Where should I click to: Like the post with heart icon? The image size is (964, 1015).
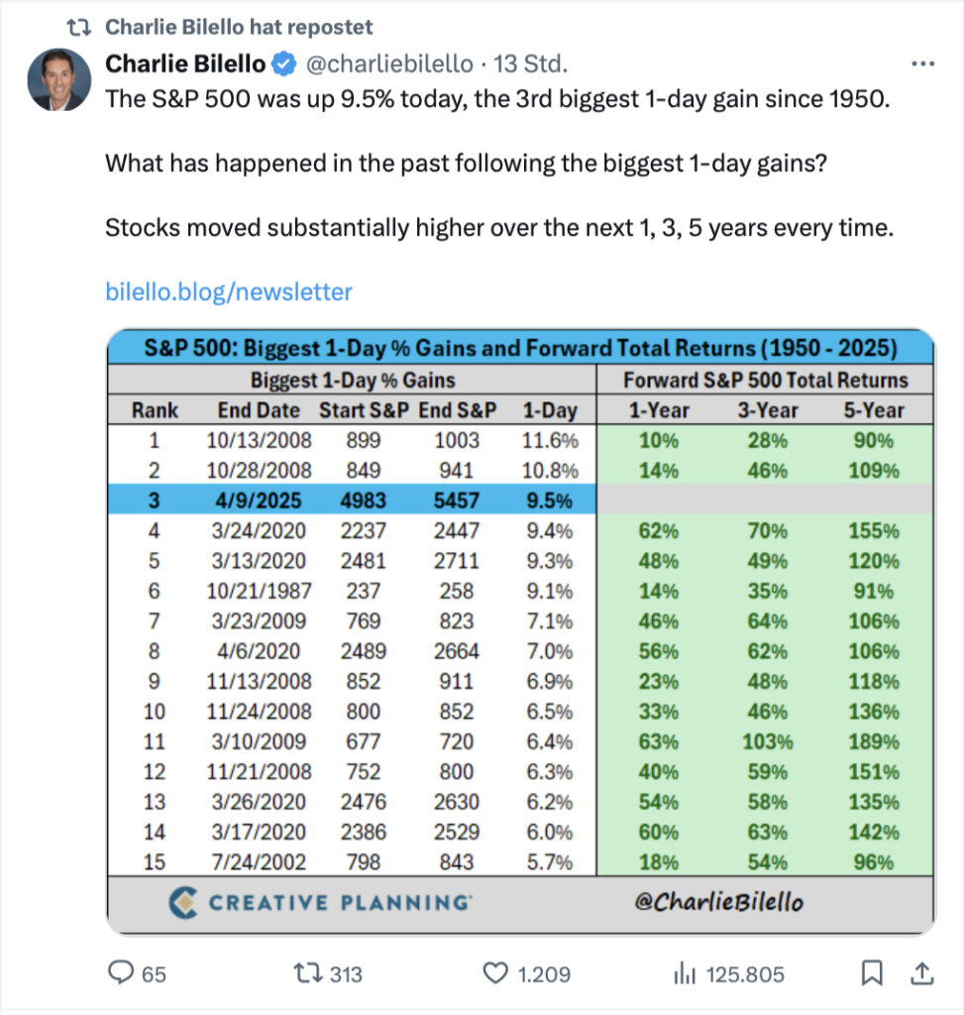494,974
